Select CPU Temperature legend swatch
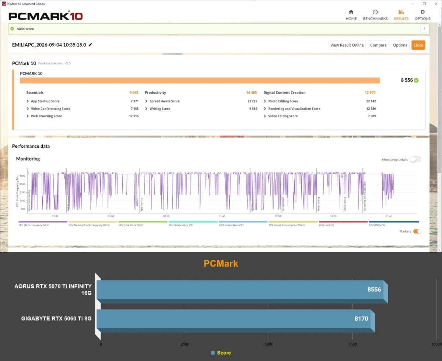 pos(193,222)
